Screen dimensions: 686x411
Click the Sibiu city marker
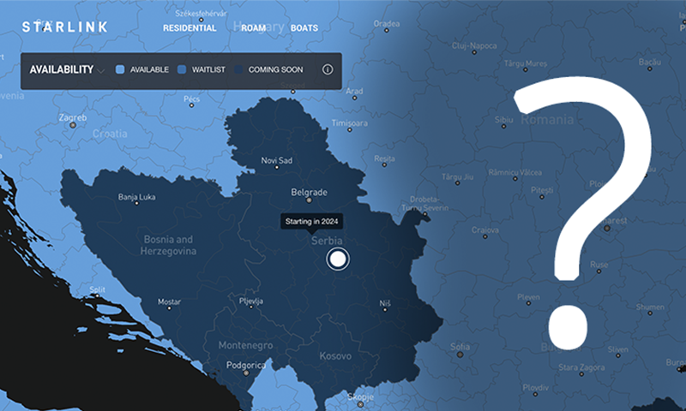click(x=504, y=126)
